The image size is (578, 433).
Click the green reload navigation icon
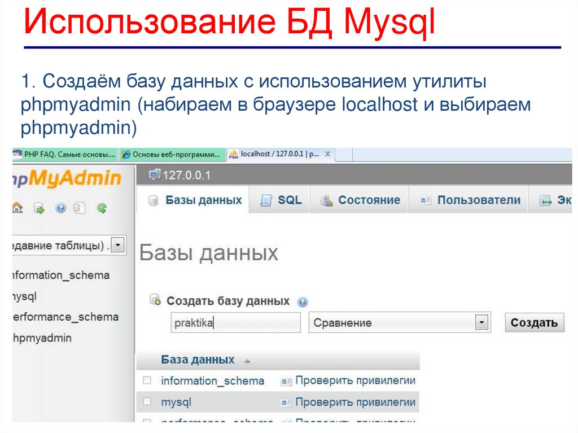point(102,208)
